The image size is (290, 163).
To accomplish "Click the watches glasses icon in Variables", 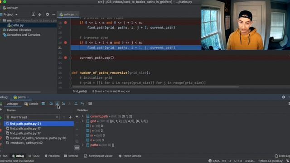I will pos(77,148).
